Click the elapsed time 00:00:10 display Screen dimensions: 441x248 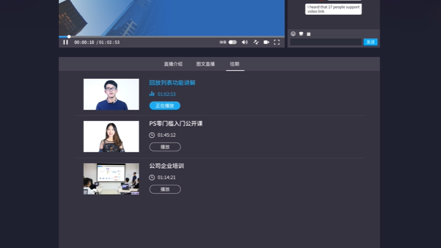[84, 42]
